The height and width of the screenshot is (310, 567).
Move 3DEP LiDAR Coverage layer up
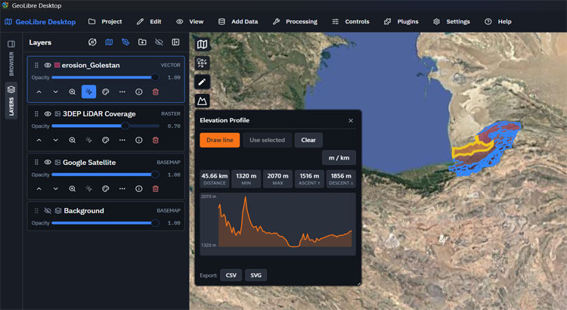(x=39, y=140)
